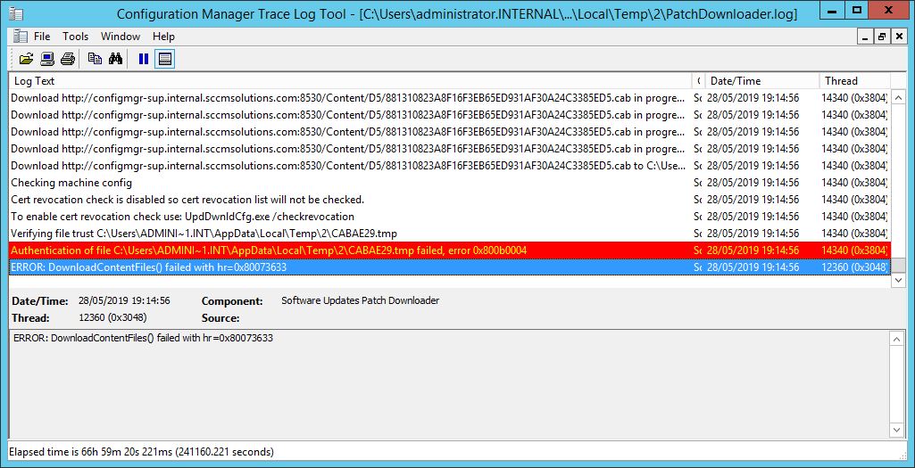Click the log list scrollbar down arrow
The image size is (915, 468).
[x=898, y=280]
